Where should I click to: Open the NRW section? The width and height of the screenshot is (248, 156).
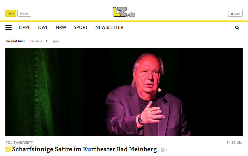coord(61,27)
